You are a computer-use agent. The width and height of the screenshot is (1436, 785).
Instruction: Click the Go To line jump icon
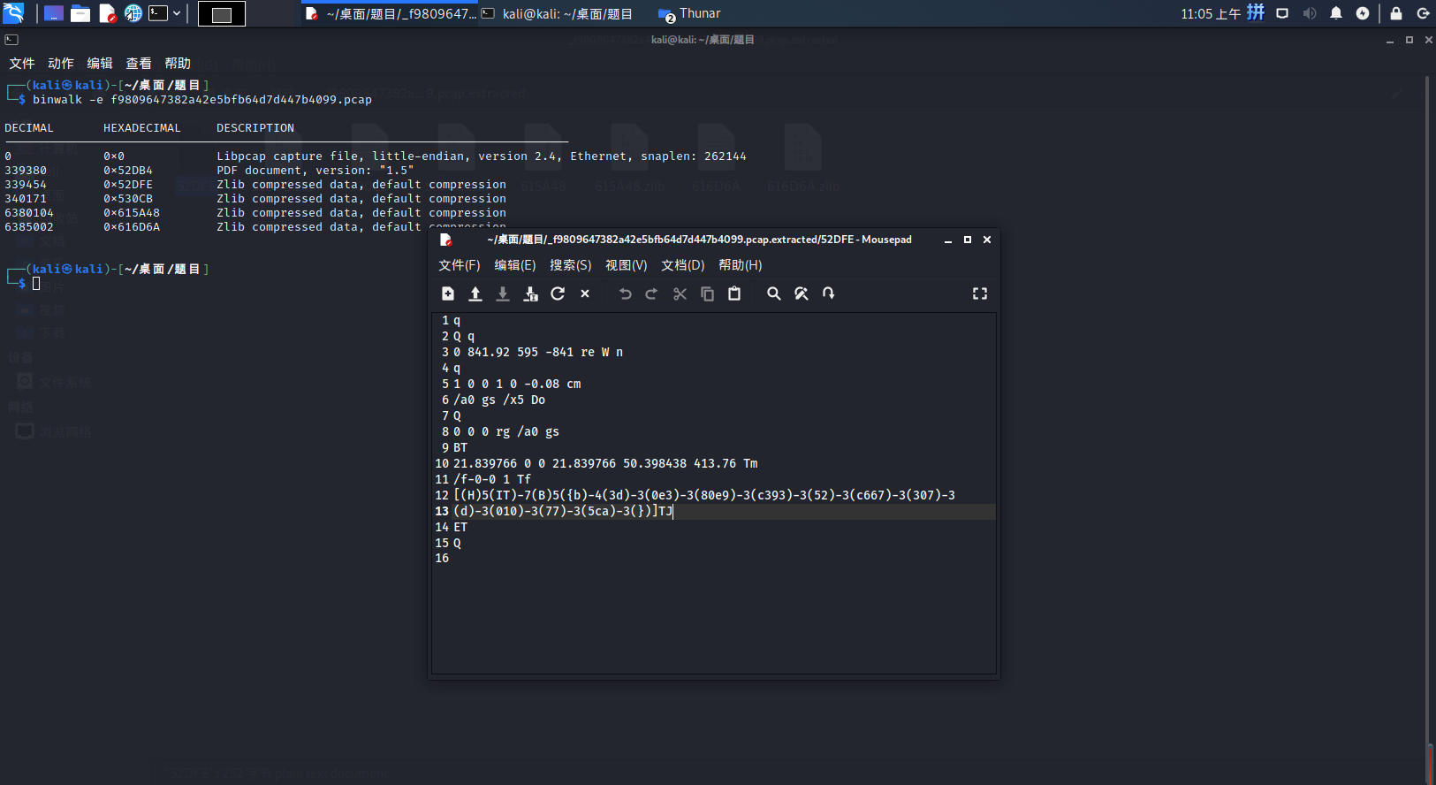tap(829, 293)
